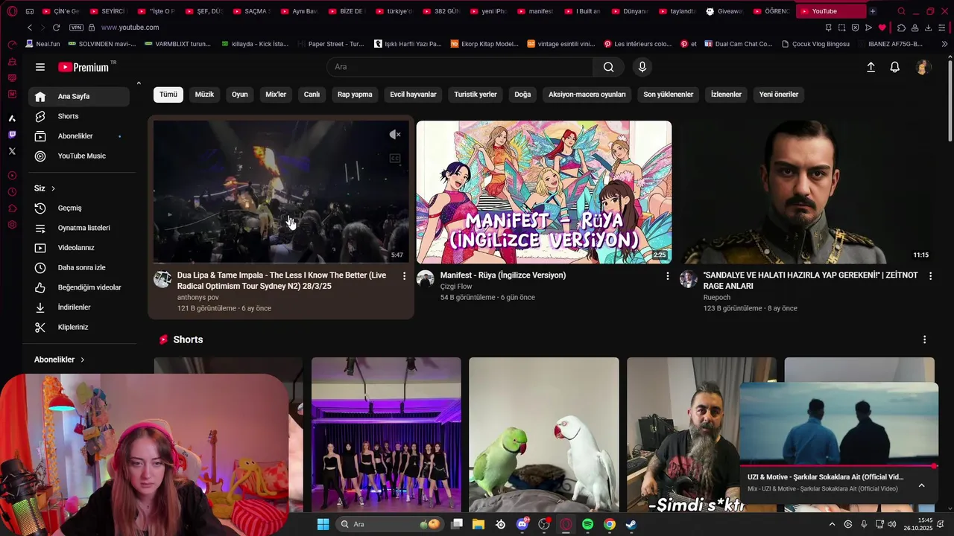This screenshot has height=536, width=954.
Task: Select the Canlı filter chip
Action: 312,95
